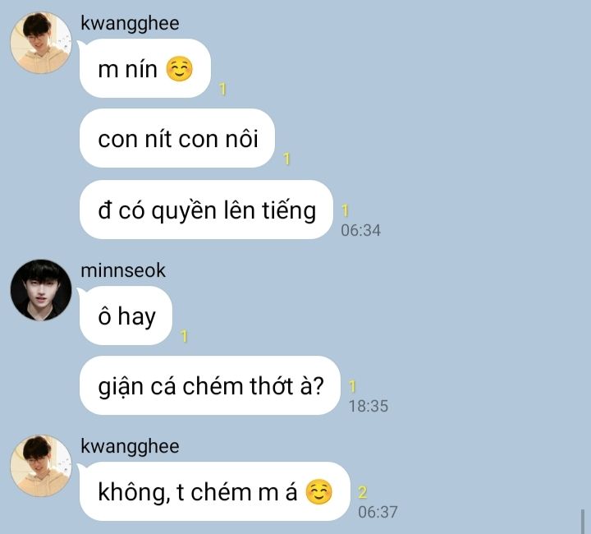Tap the 06:34 timestamp

coord(360,230)
